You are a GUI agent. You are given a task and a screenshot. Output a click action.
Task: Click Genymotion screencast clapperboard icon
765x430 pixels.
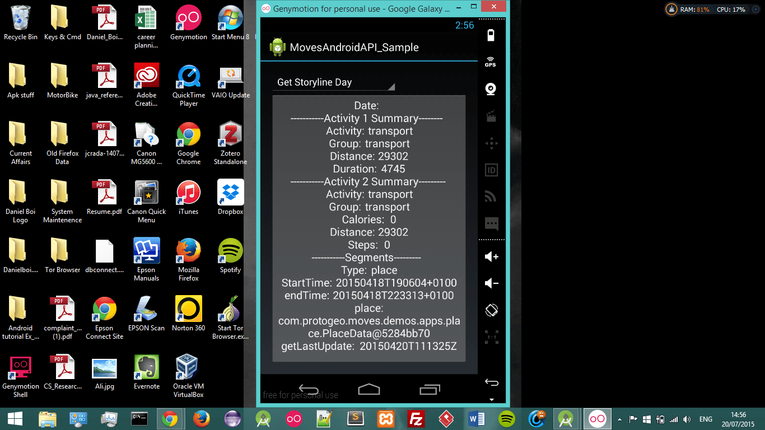tap(491, 116)
